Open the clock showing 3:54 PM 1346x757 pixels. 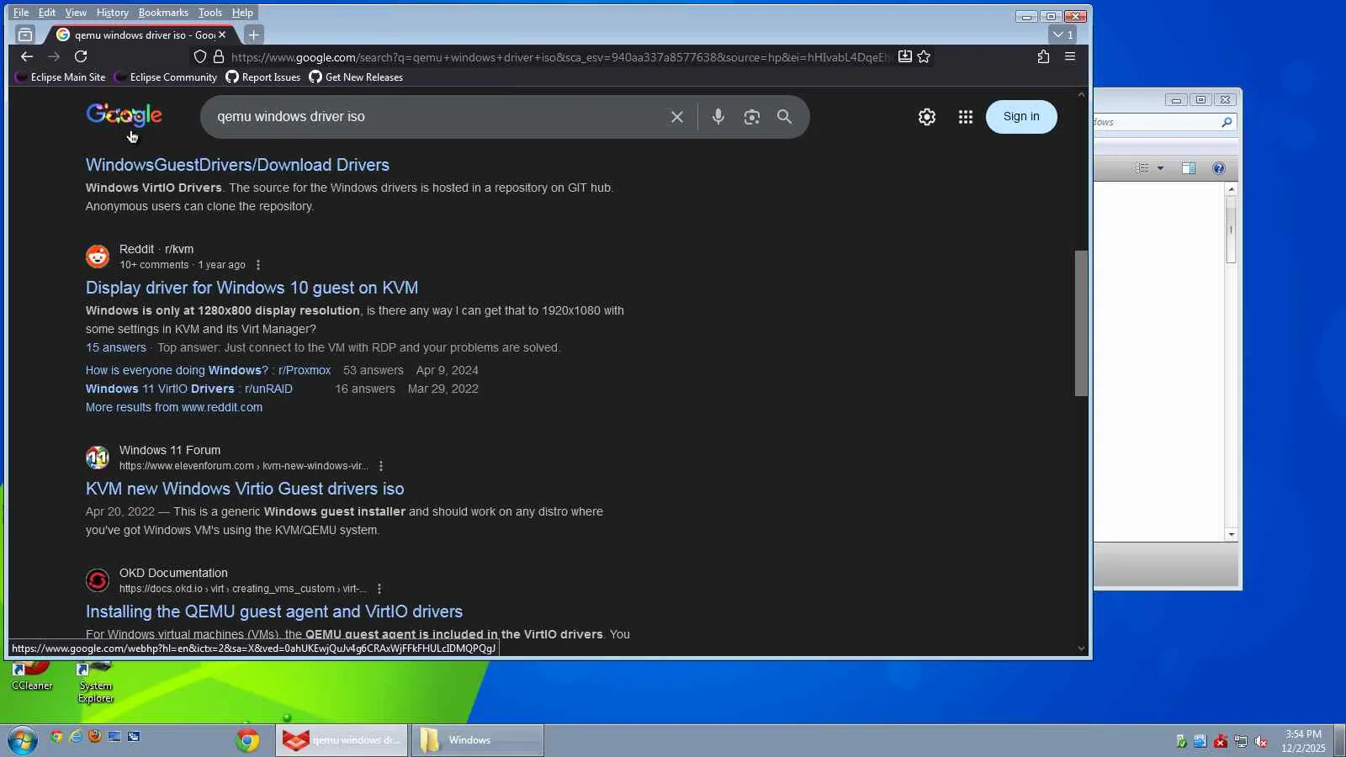(1303, 741)
